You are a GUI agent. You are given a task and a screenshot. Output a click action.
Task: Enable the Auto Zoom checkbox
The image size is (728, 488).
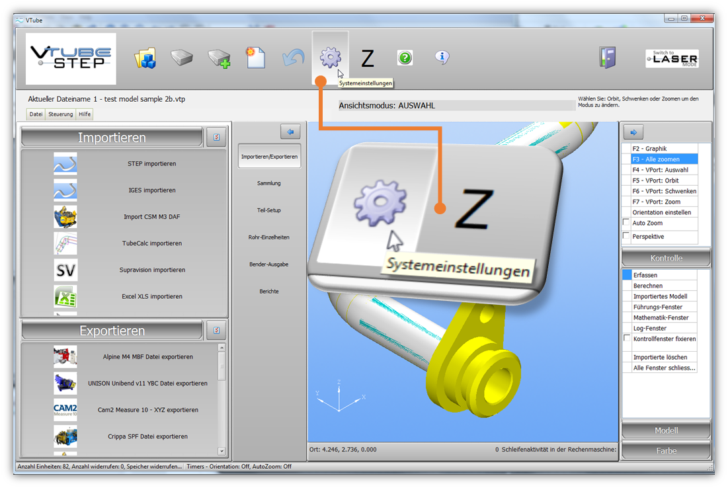[x=627, y=223]
